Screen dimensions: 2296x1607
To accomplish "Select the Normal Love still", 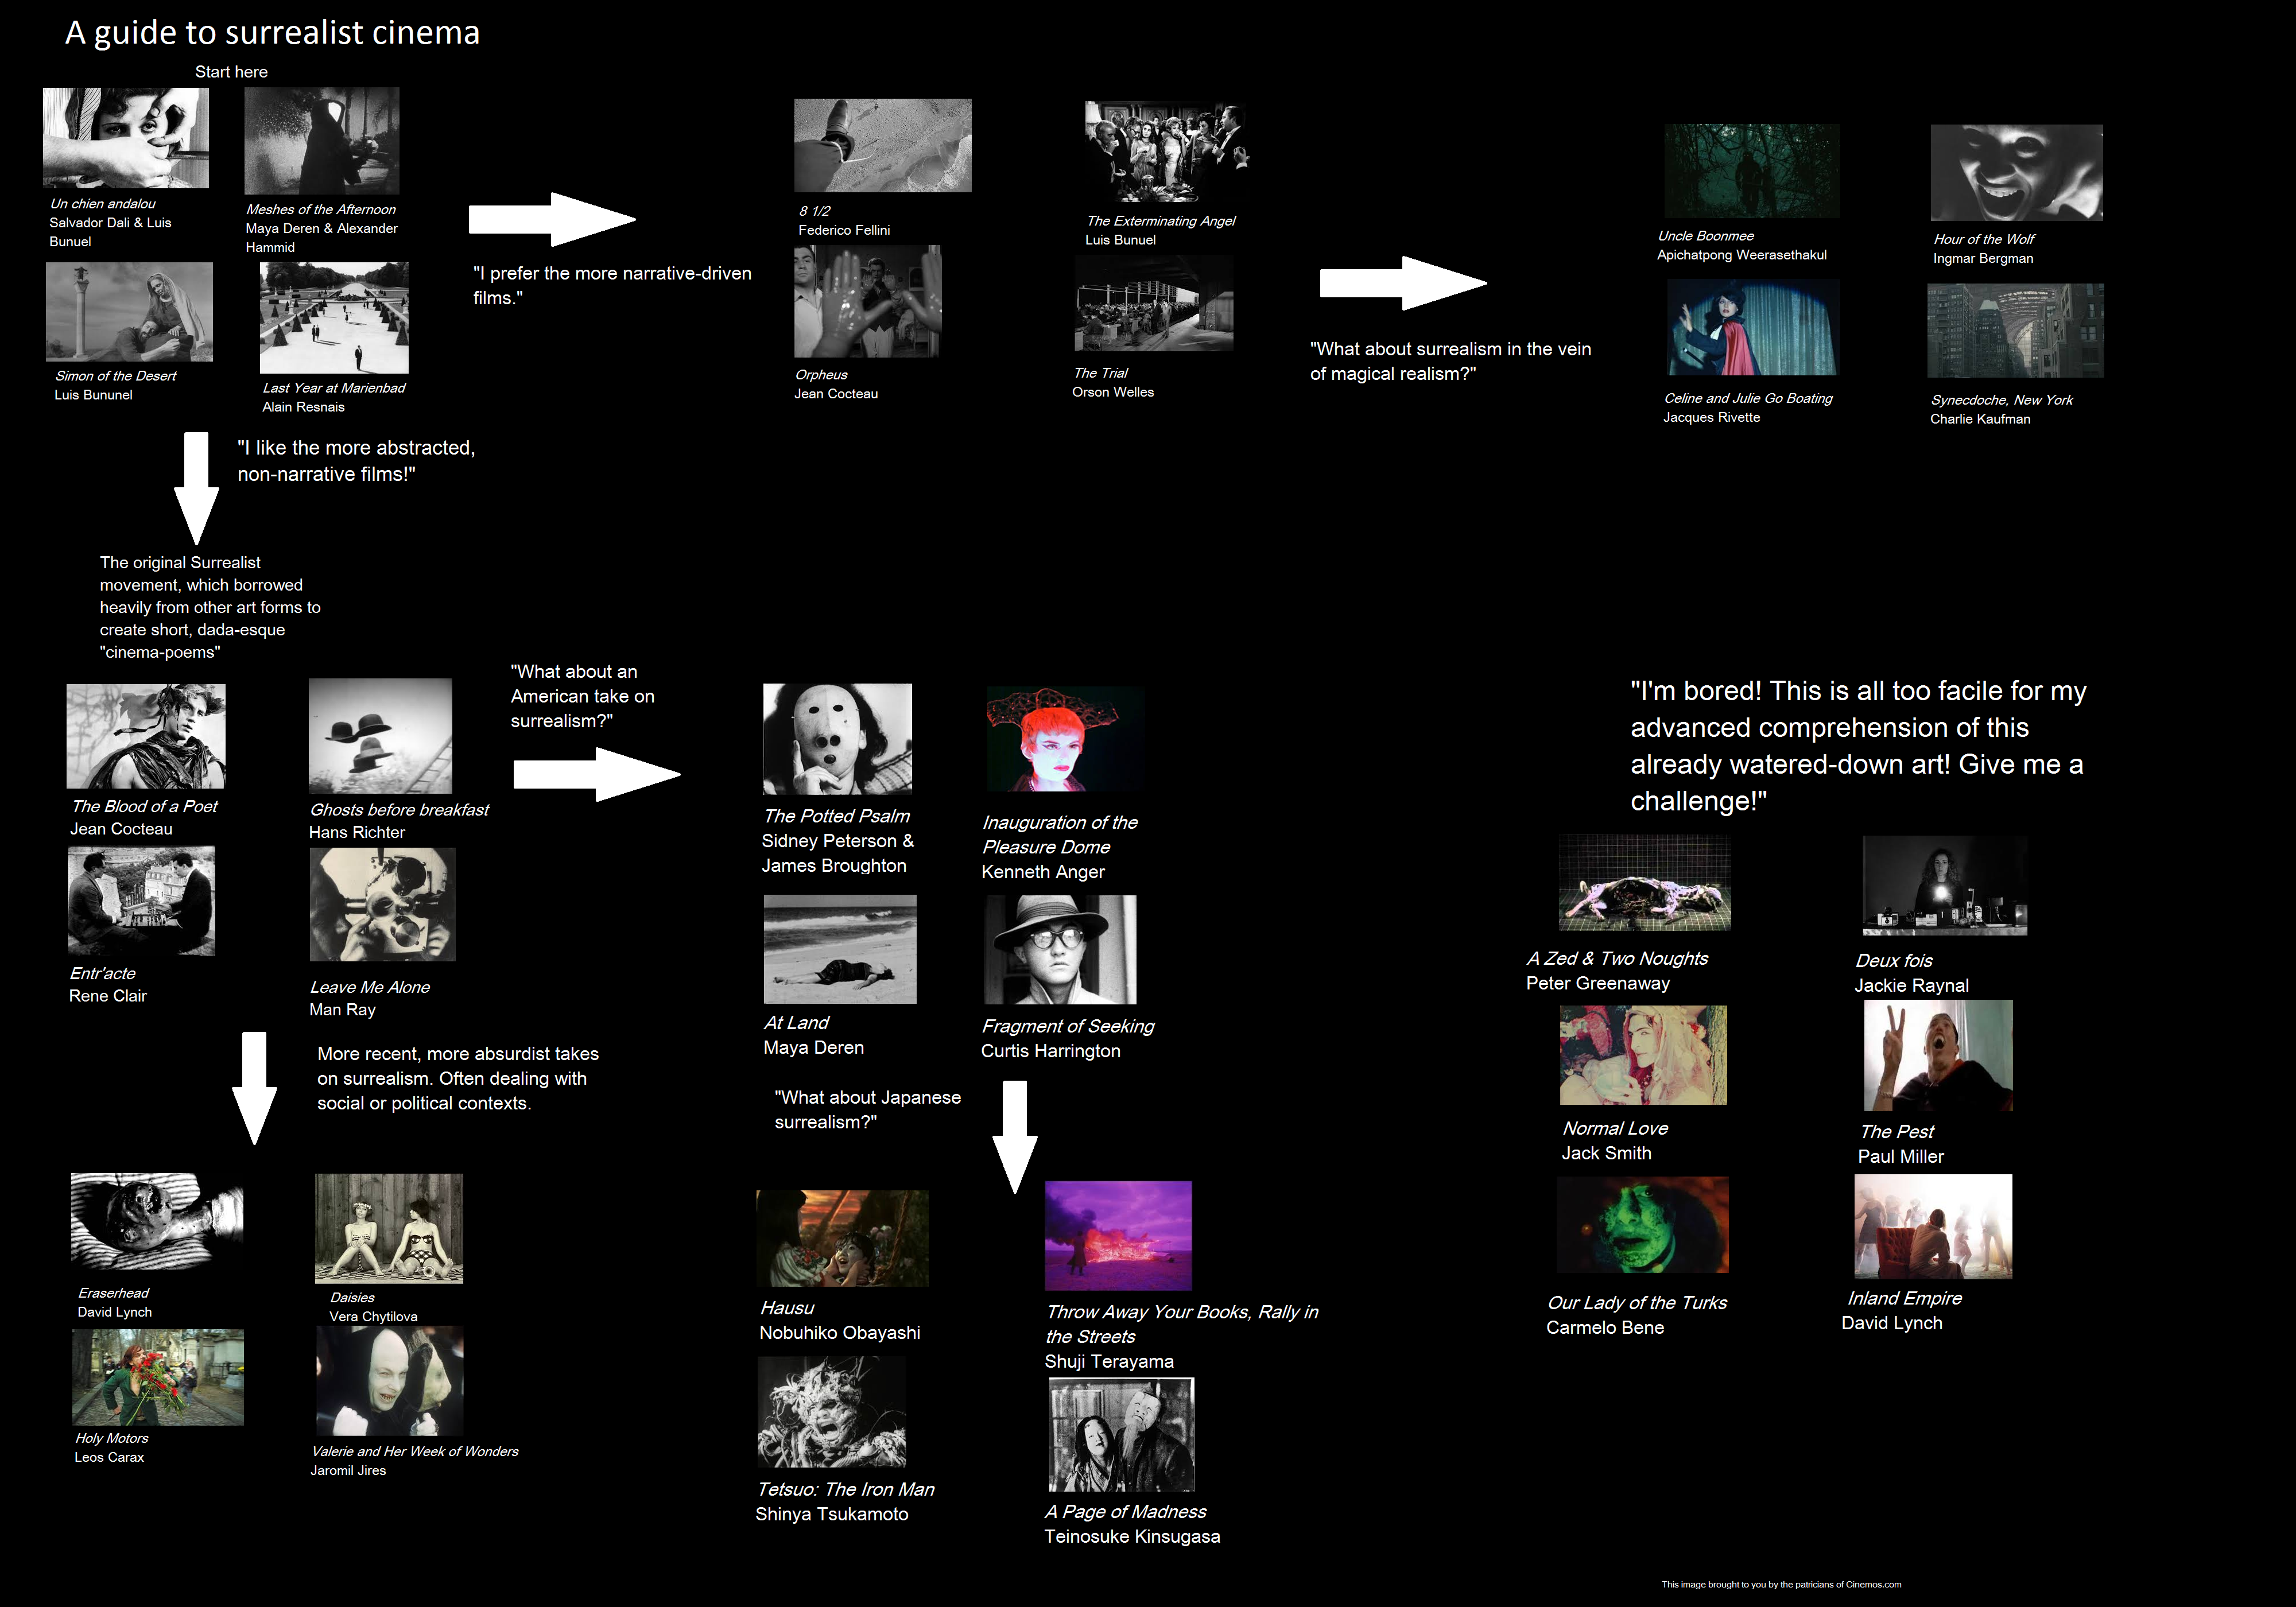I will (1644, 1055).
